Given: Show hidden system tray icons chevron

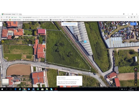Looking at the screenshot, I should [120, 89].
